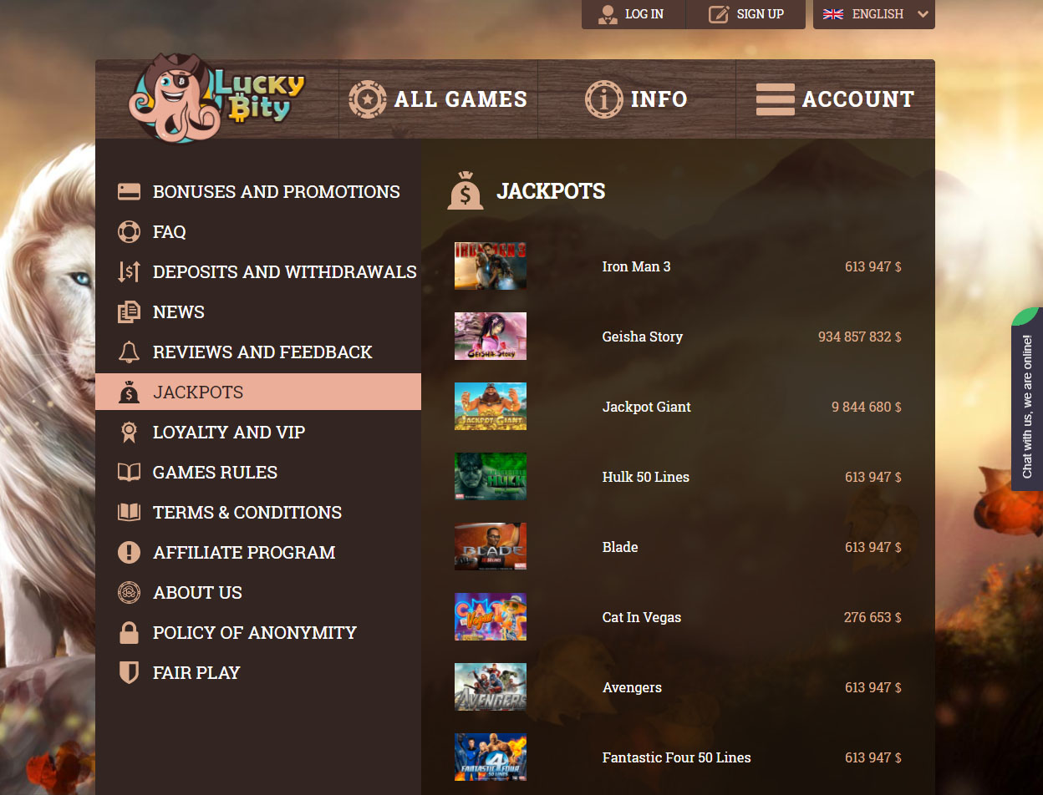Click the 934 857 832 $ jackpot amount
Screen dimensions: 1043x795
pyautogui.click(x=860, y=337)
